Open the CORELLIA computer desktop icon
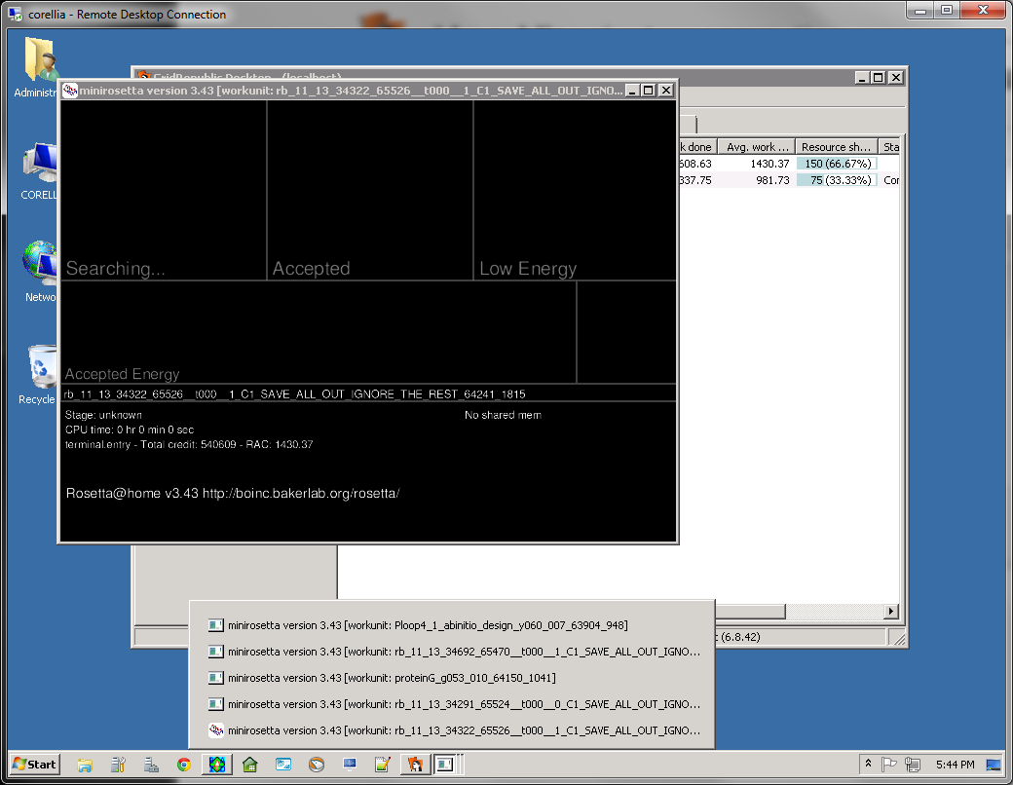This screenshot has width=1013, height=785. click(39, 169)
